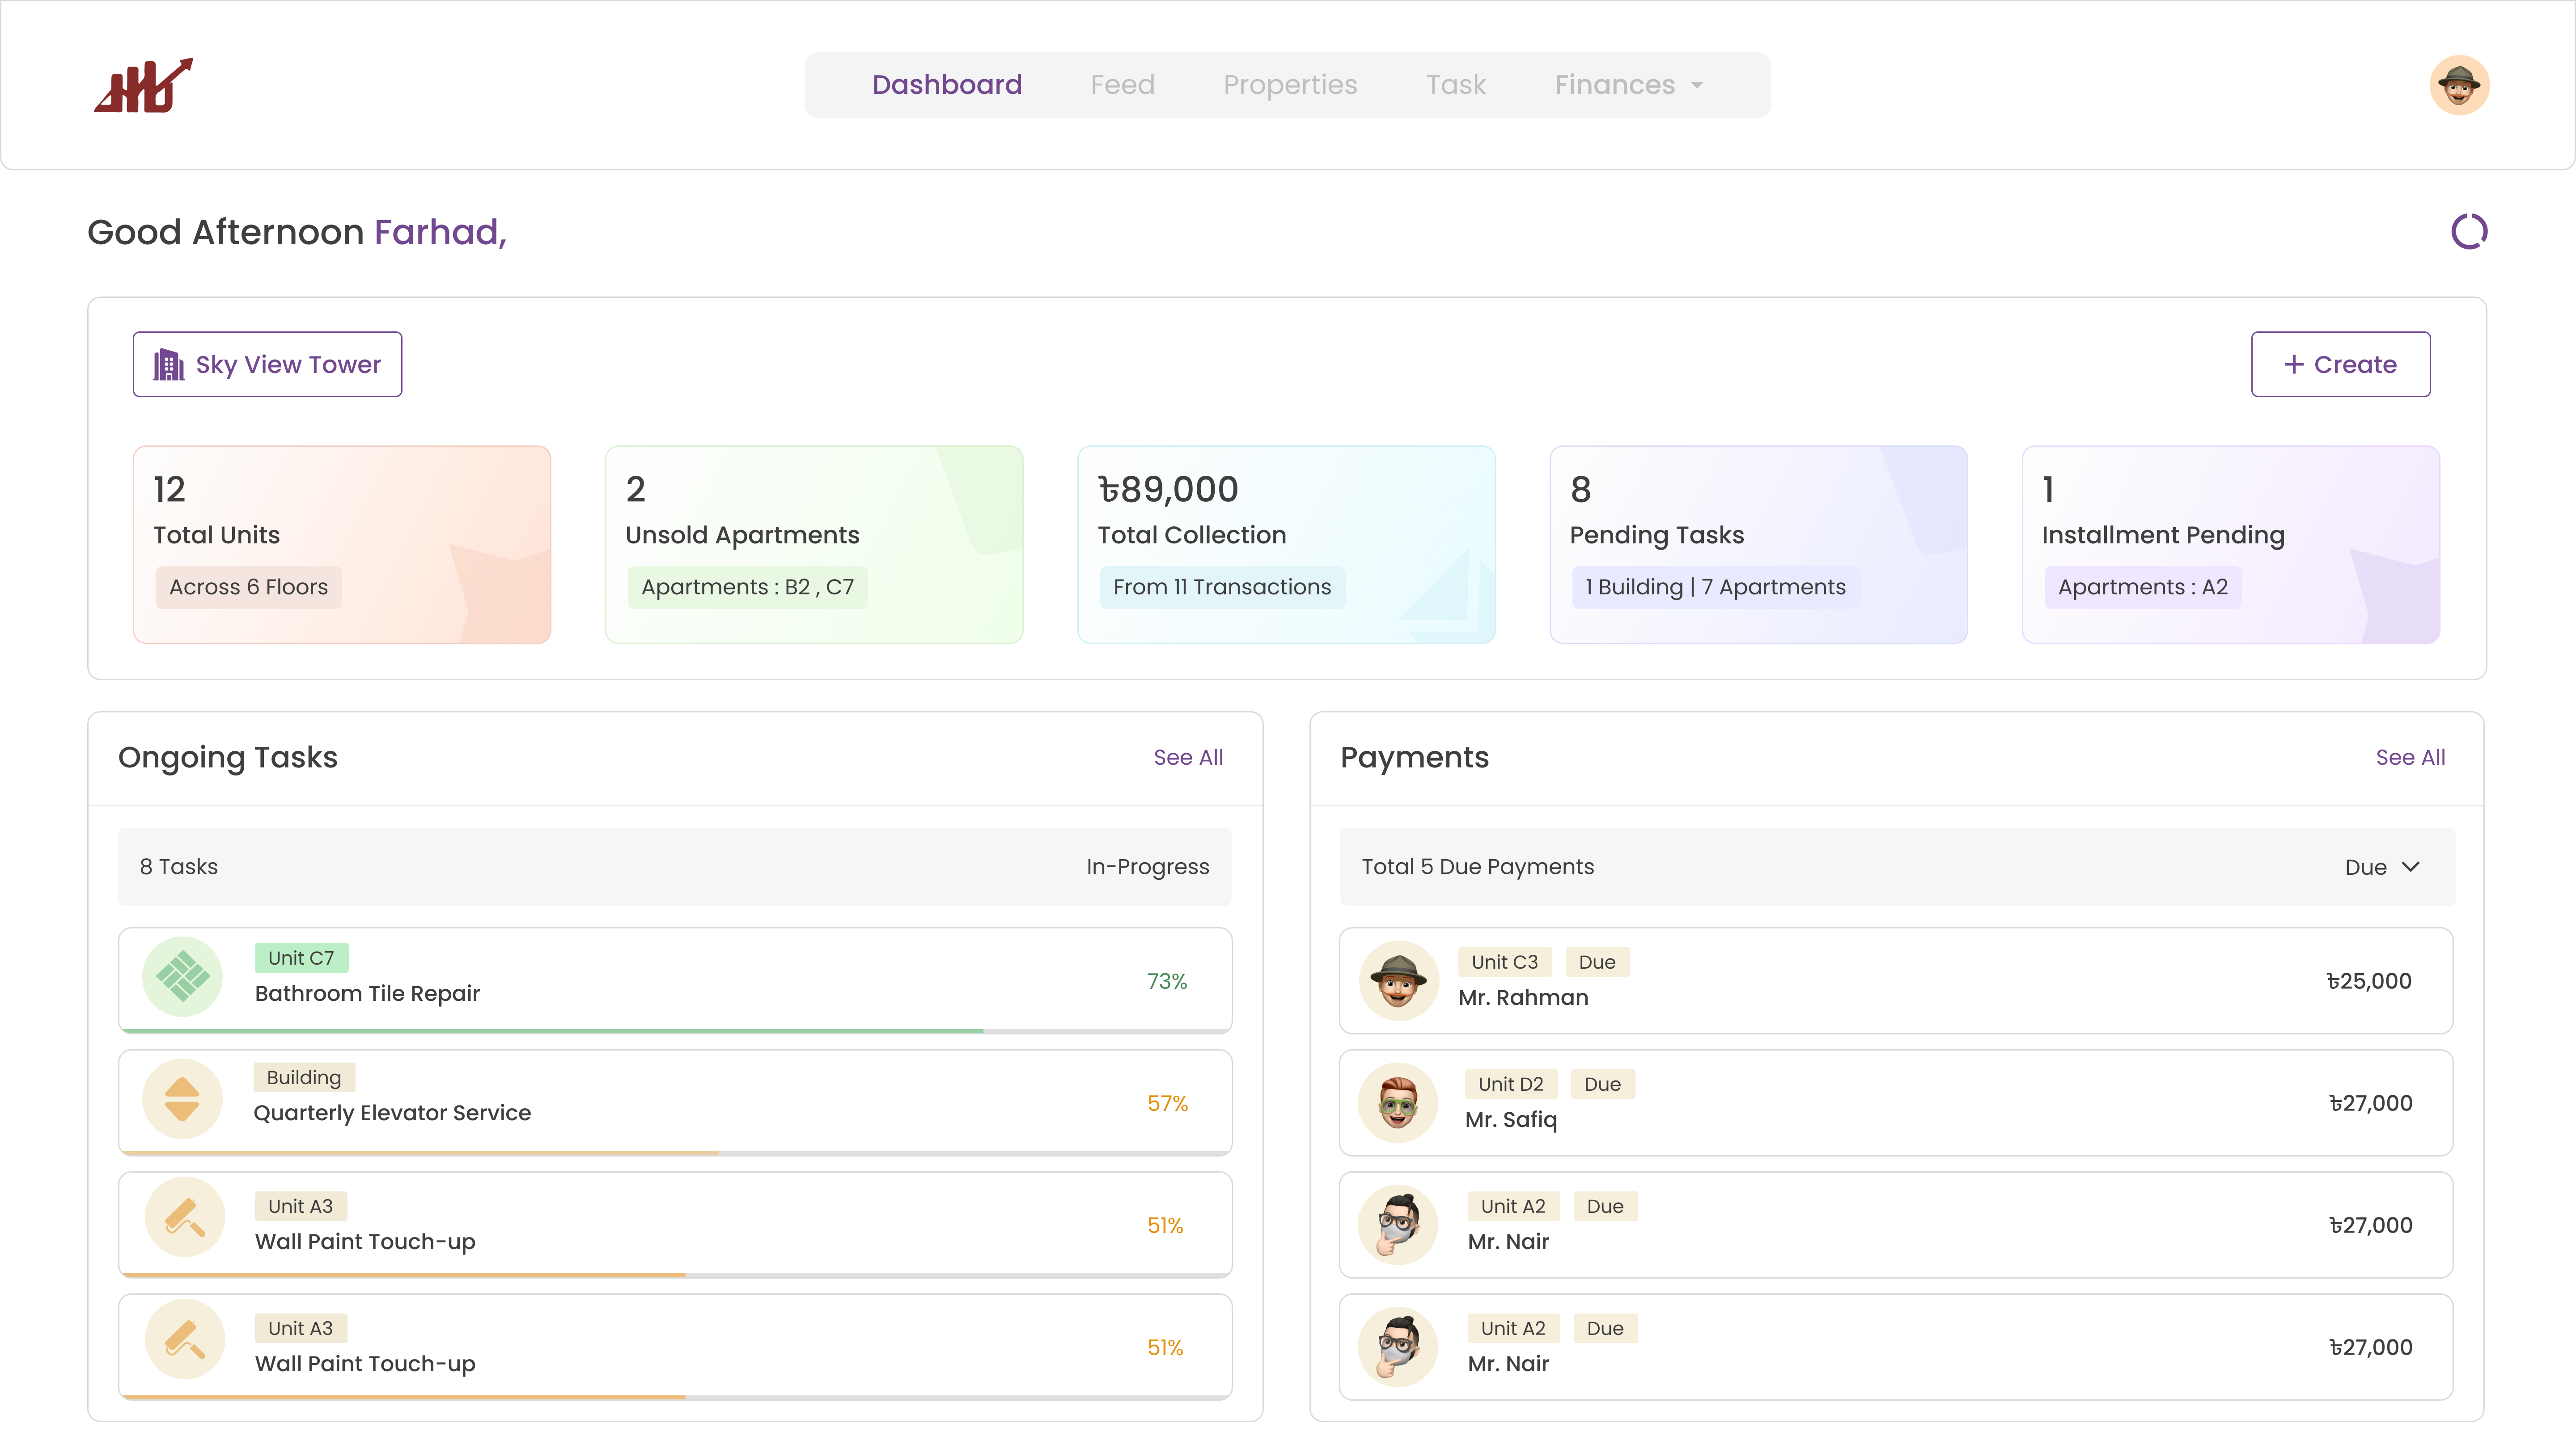Switch to the Feed tab
2576x1449 pixels.
pos(1122,85)
